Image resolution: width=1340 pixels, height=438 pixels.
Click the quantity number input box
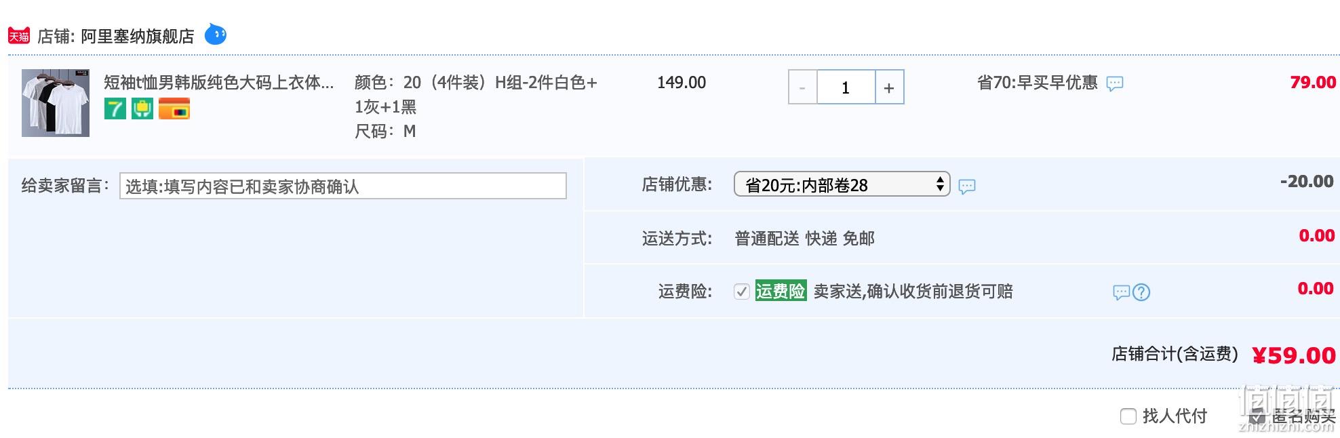pyautogui.click(x=846, y=87)
